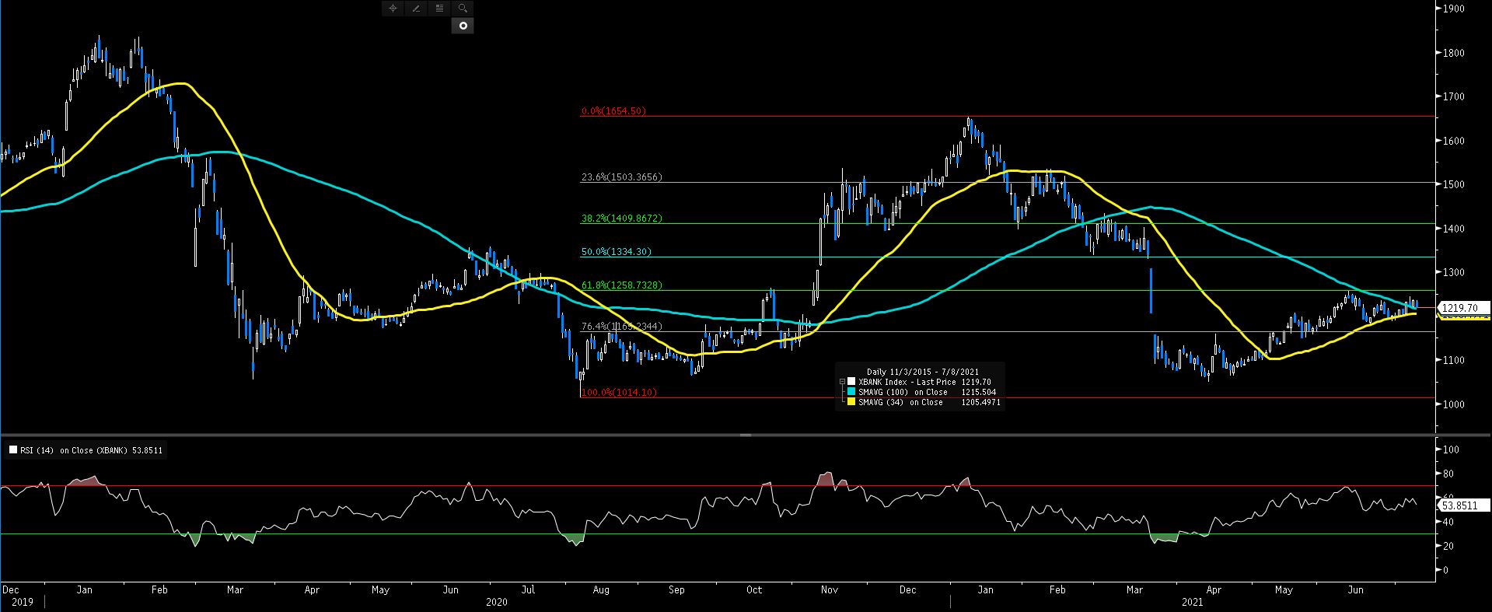1492x612 pixels.
Task: Click the 1300 price axis label
Action: pos(1453,272)
